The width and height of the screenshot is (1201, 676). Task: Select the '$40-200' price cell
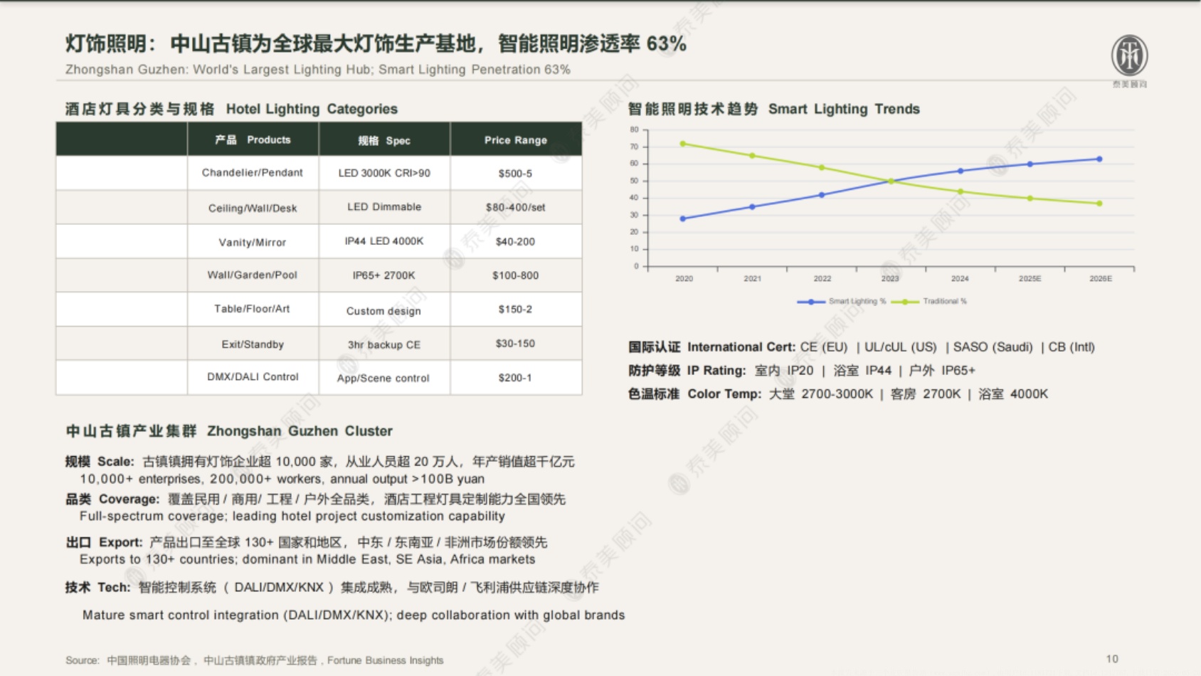coord(515,242)
